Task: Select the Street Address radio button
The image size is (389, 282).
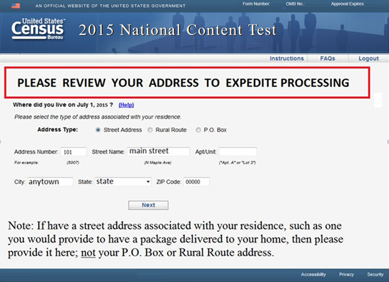Action: [x=98, y=130]
